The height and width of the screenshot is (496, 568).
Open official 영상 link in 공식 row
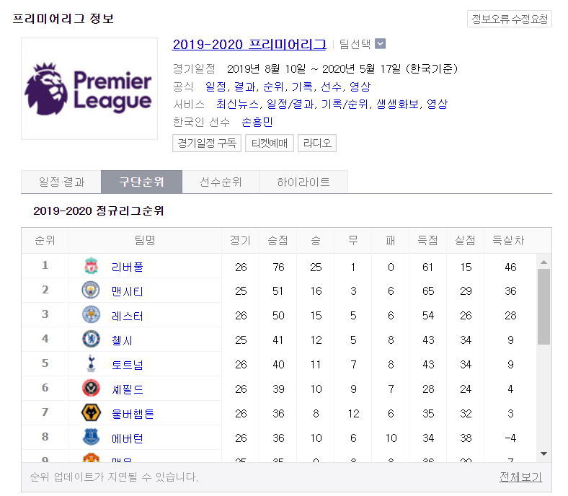tap(360, 87)
